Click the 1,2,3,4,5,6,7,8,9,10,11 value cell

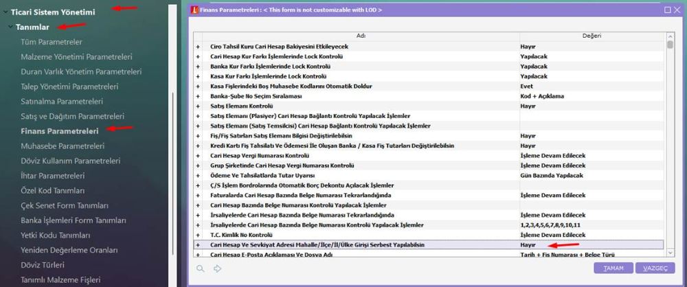click(592, 225)
